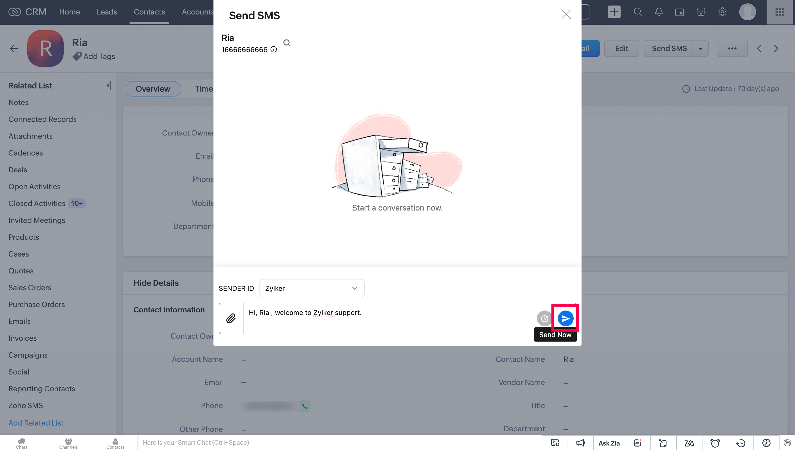Switch to the Overview tab
Viewport: 795px width, 450px height.
[x=152, y=89]
